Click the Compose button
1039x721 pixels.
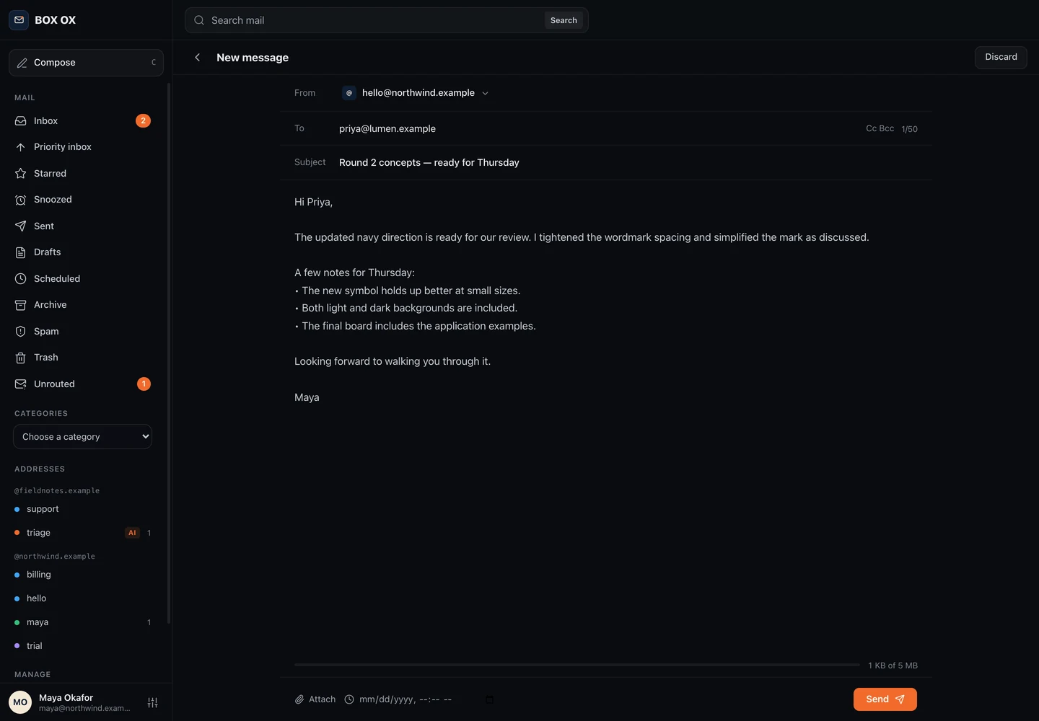(x=86, y=63)
